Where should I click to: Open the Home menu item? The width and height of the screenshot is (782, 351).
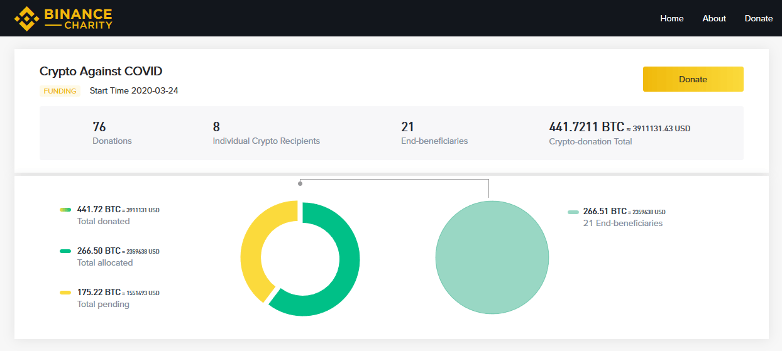[x=671, y=18]
